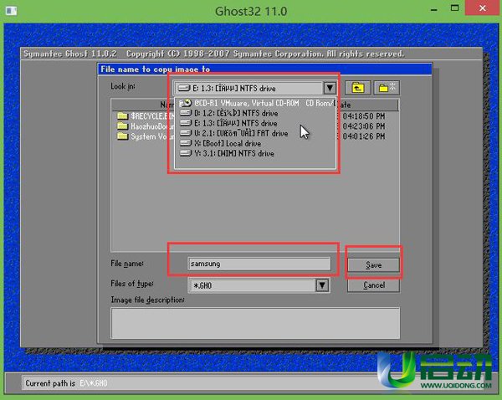
Task: Click the drive icon beside D: 1.2
Action: (x=186, y=113)
